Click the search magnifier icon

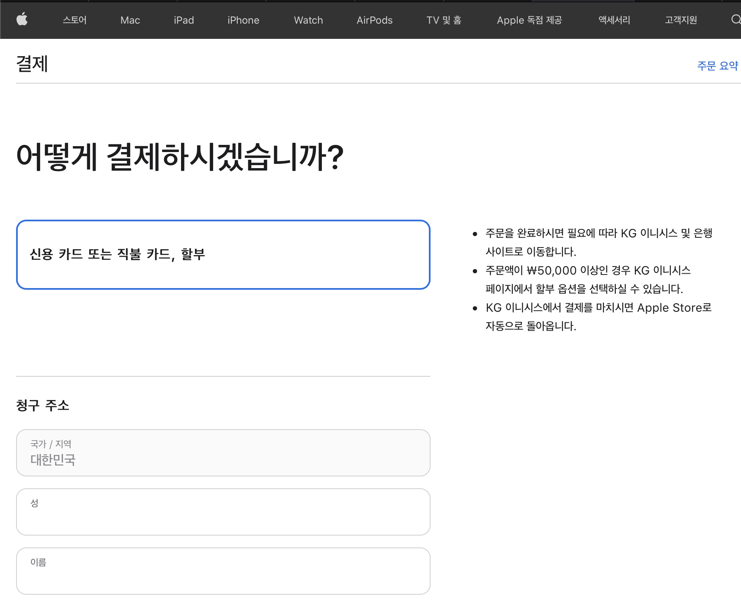pos(736,19)
